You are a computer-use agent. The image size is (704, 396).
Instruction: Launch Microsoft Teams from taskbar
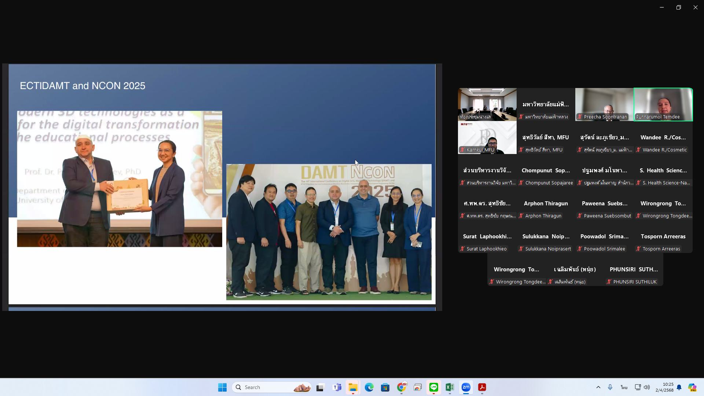coord(337,387)
